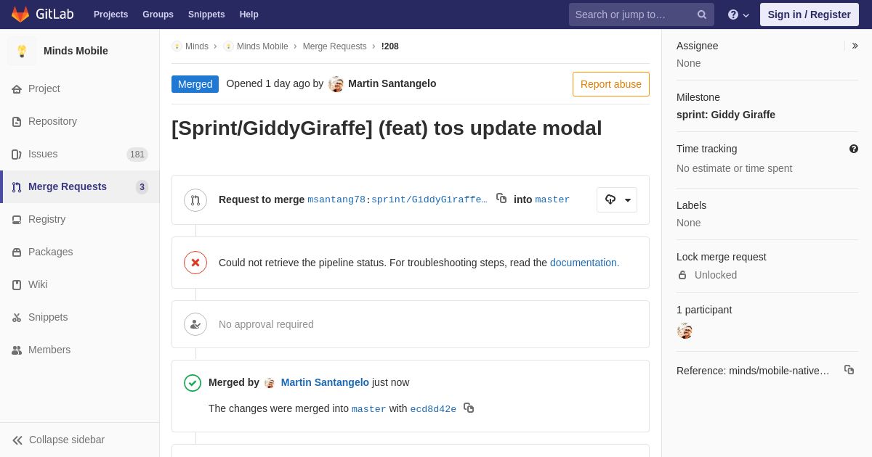Click the Project home icon in sidebar
The image size is (872, 457).
click(17, 89)
